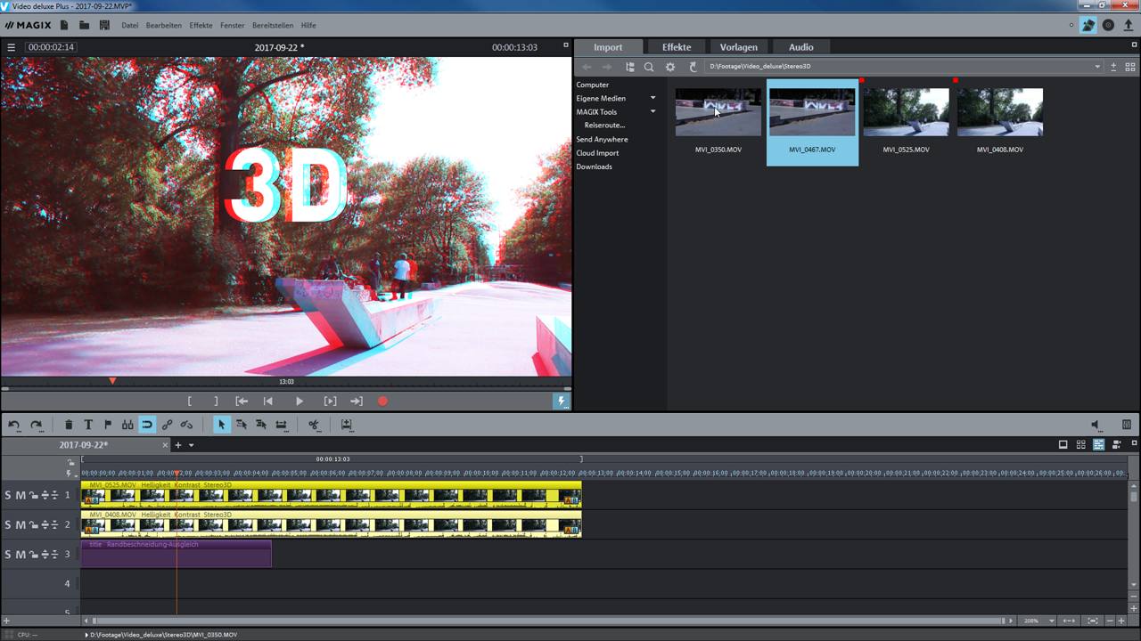Open the new-tab dropdown arrow next to the plus
This screenshot has width=1141, height=641.
pyautogui.click(x=191, y=445)
